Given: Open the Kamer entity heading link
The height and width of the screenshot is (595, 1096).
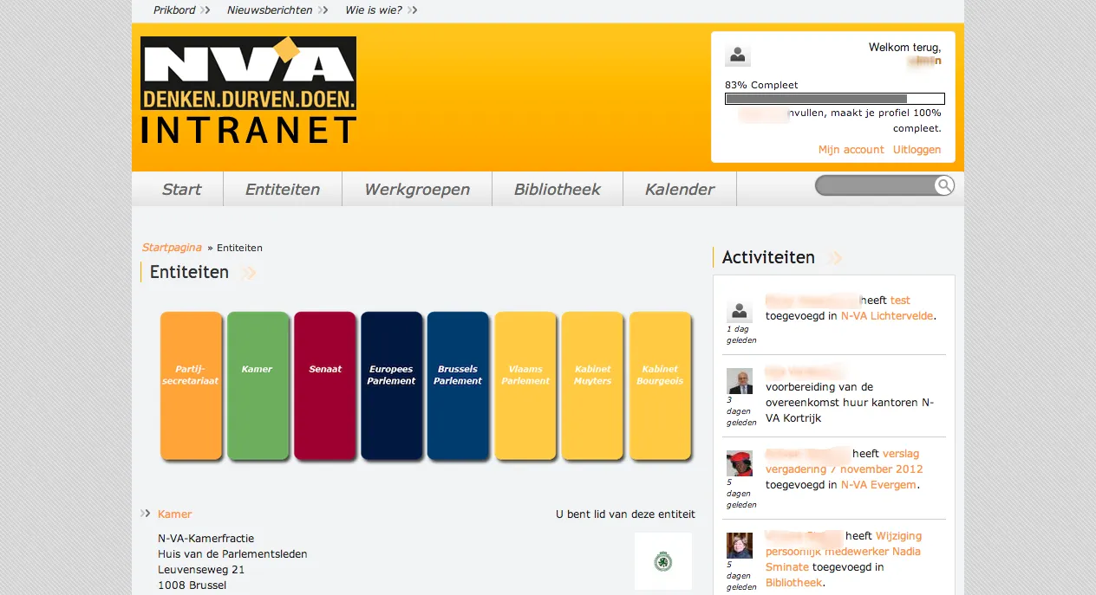Looking at the screenshot, I should coord(174,514).
